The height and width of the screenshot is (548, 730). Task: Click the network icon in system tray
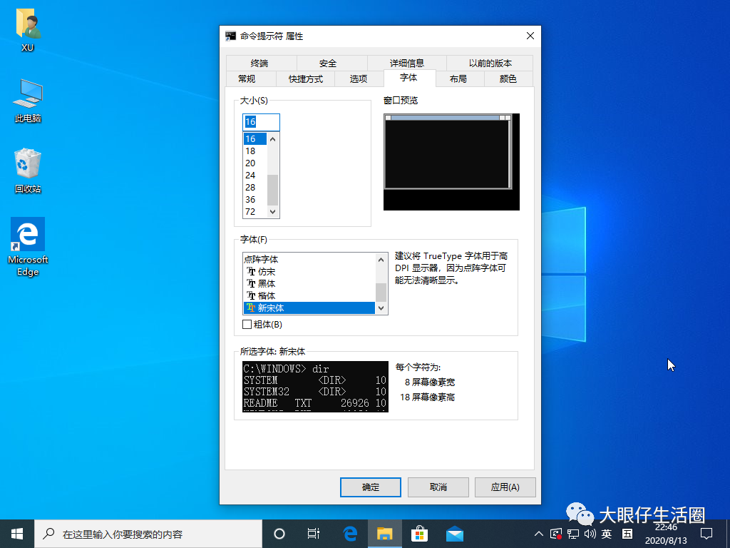point(573,534)
